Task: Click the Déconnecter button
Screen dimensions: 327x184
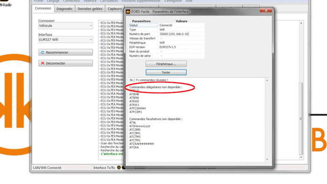Action: [x=65, y=63]
